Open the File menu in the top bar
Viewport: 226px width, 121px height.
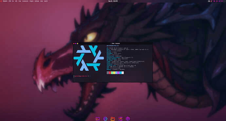13,1
